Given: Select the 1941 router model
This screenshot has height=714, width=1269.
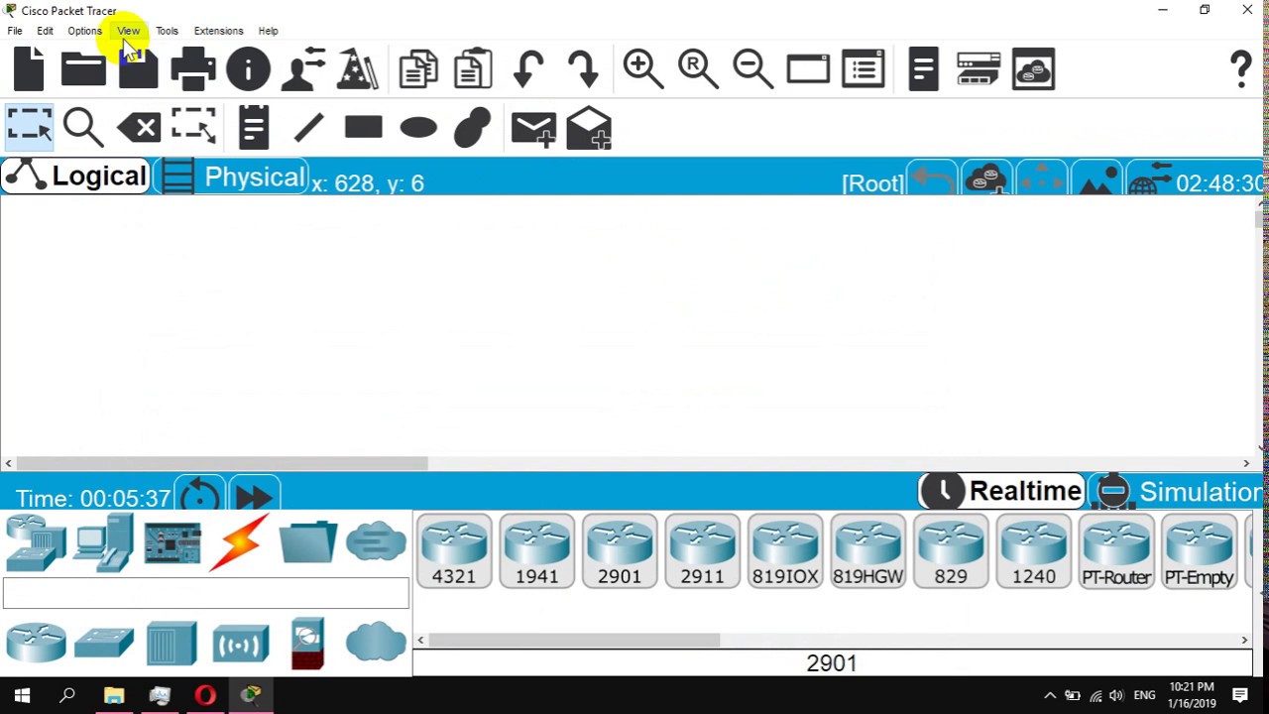Looking at the screenshot, I should pyautogui.click(x=536, y=550).
